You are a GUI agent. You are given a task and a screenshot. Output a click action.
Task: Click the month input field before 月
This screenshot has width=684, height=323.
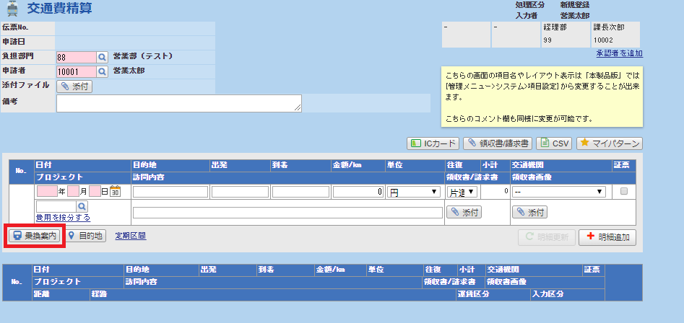(73, 191)
